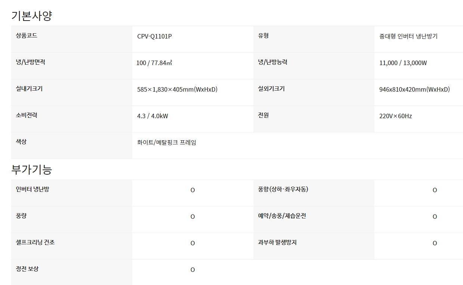
Task: Click the 화이트/메탈핑크 프레임 color value
Action: (x=167, y=142)
